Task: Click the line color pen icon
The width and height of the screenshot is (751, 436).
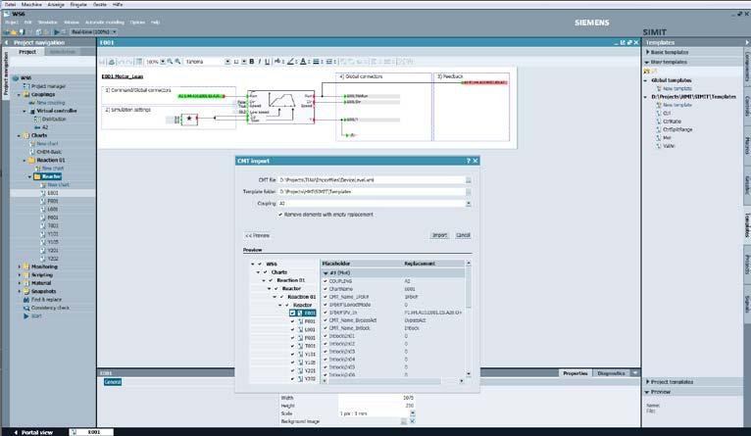Action: point(290,62)
